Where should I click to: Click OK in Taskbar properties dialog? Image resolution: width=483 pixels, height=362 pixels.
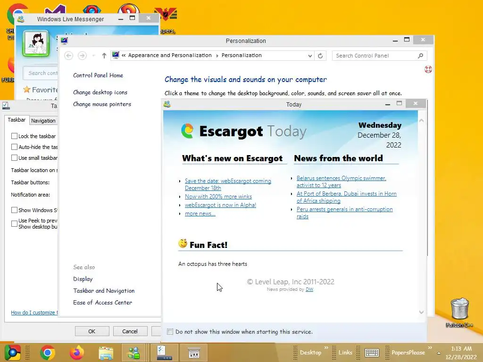(x=92, y=331)
